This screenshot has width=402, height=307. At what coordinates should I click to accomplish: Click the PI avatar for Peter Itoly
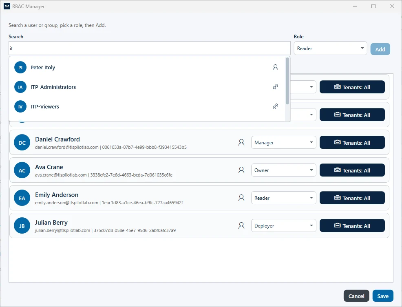(x=20, y=67)
